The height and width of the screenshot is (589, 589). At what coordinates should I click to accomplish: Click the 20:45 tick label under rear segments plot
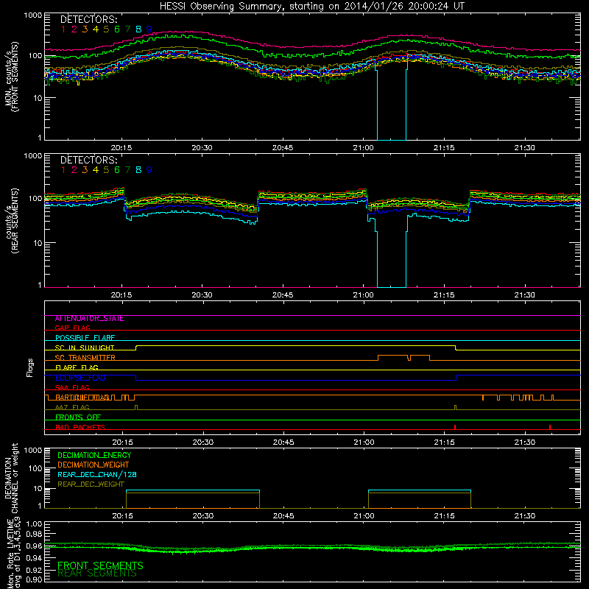tap(283, 295)
